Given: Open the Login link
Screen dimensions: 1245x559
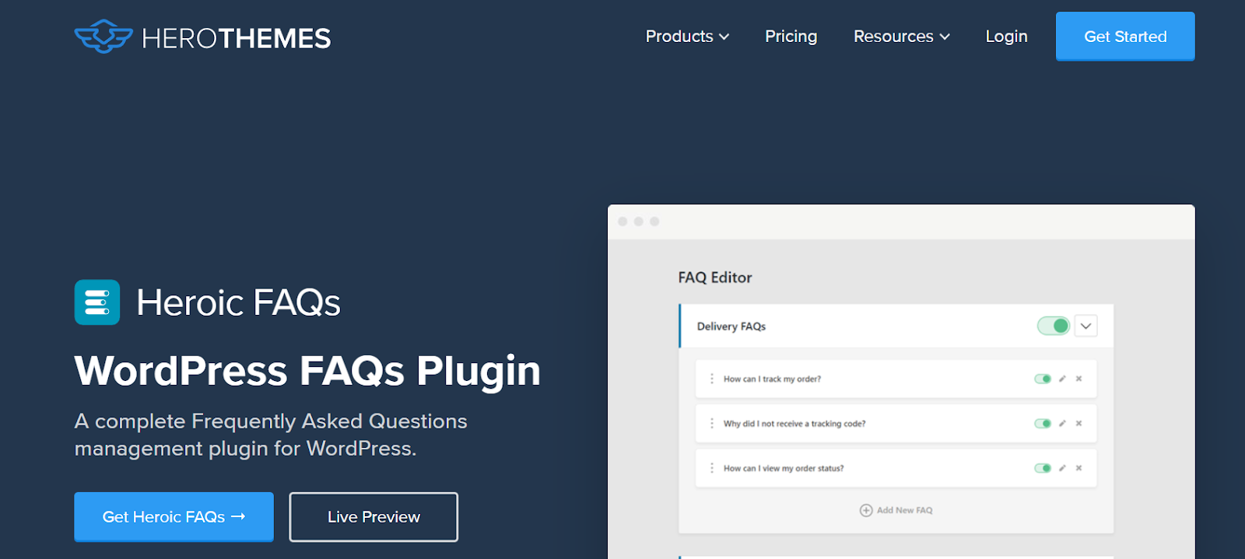Looking at the screenshot, I should coord(1006,37).
